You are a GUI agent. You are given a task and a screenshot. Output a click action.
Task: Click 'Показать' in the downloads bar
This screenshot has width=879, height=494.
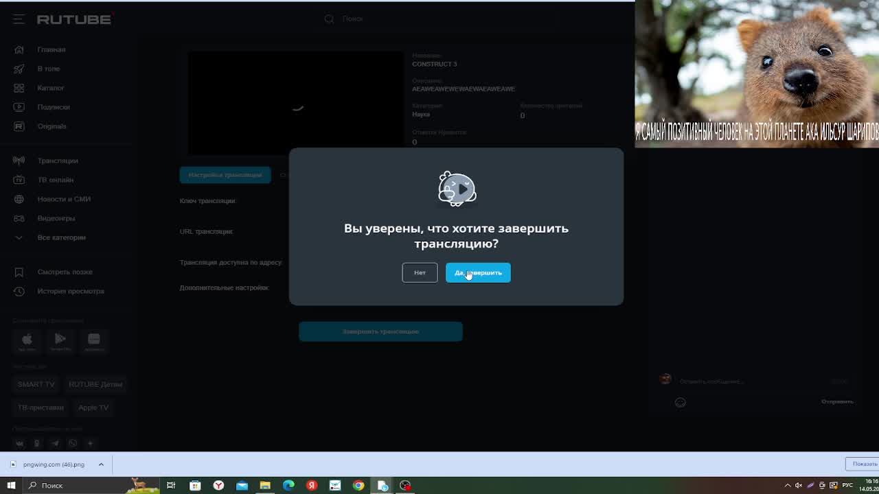[x=863, y=464]
